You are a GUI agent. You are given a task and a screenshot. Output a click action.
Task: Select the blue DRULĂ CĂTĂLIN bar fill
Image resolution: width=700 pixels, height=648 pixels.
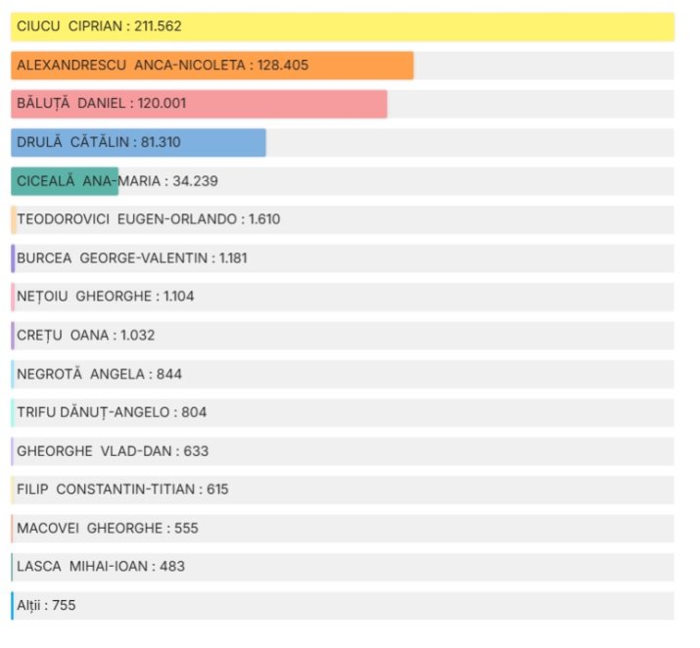[x=139, y=143]
